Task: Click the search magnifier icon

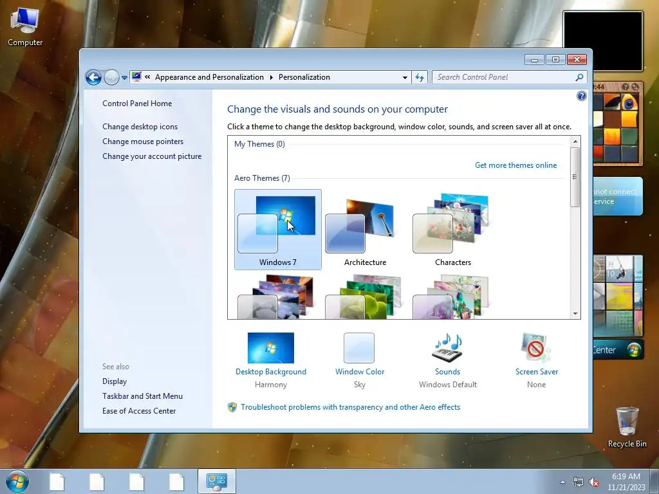Action: (579, 77)
